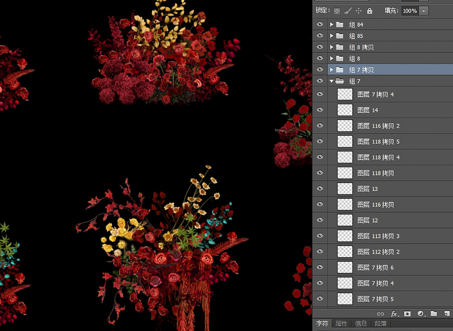Switch to the 字符 tab
The height and width of the screenshot is (331, 453).
(x=322, y=323)
